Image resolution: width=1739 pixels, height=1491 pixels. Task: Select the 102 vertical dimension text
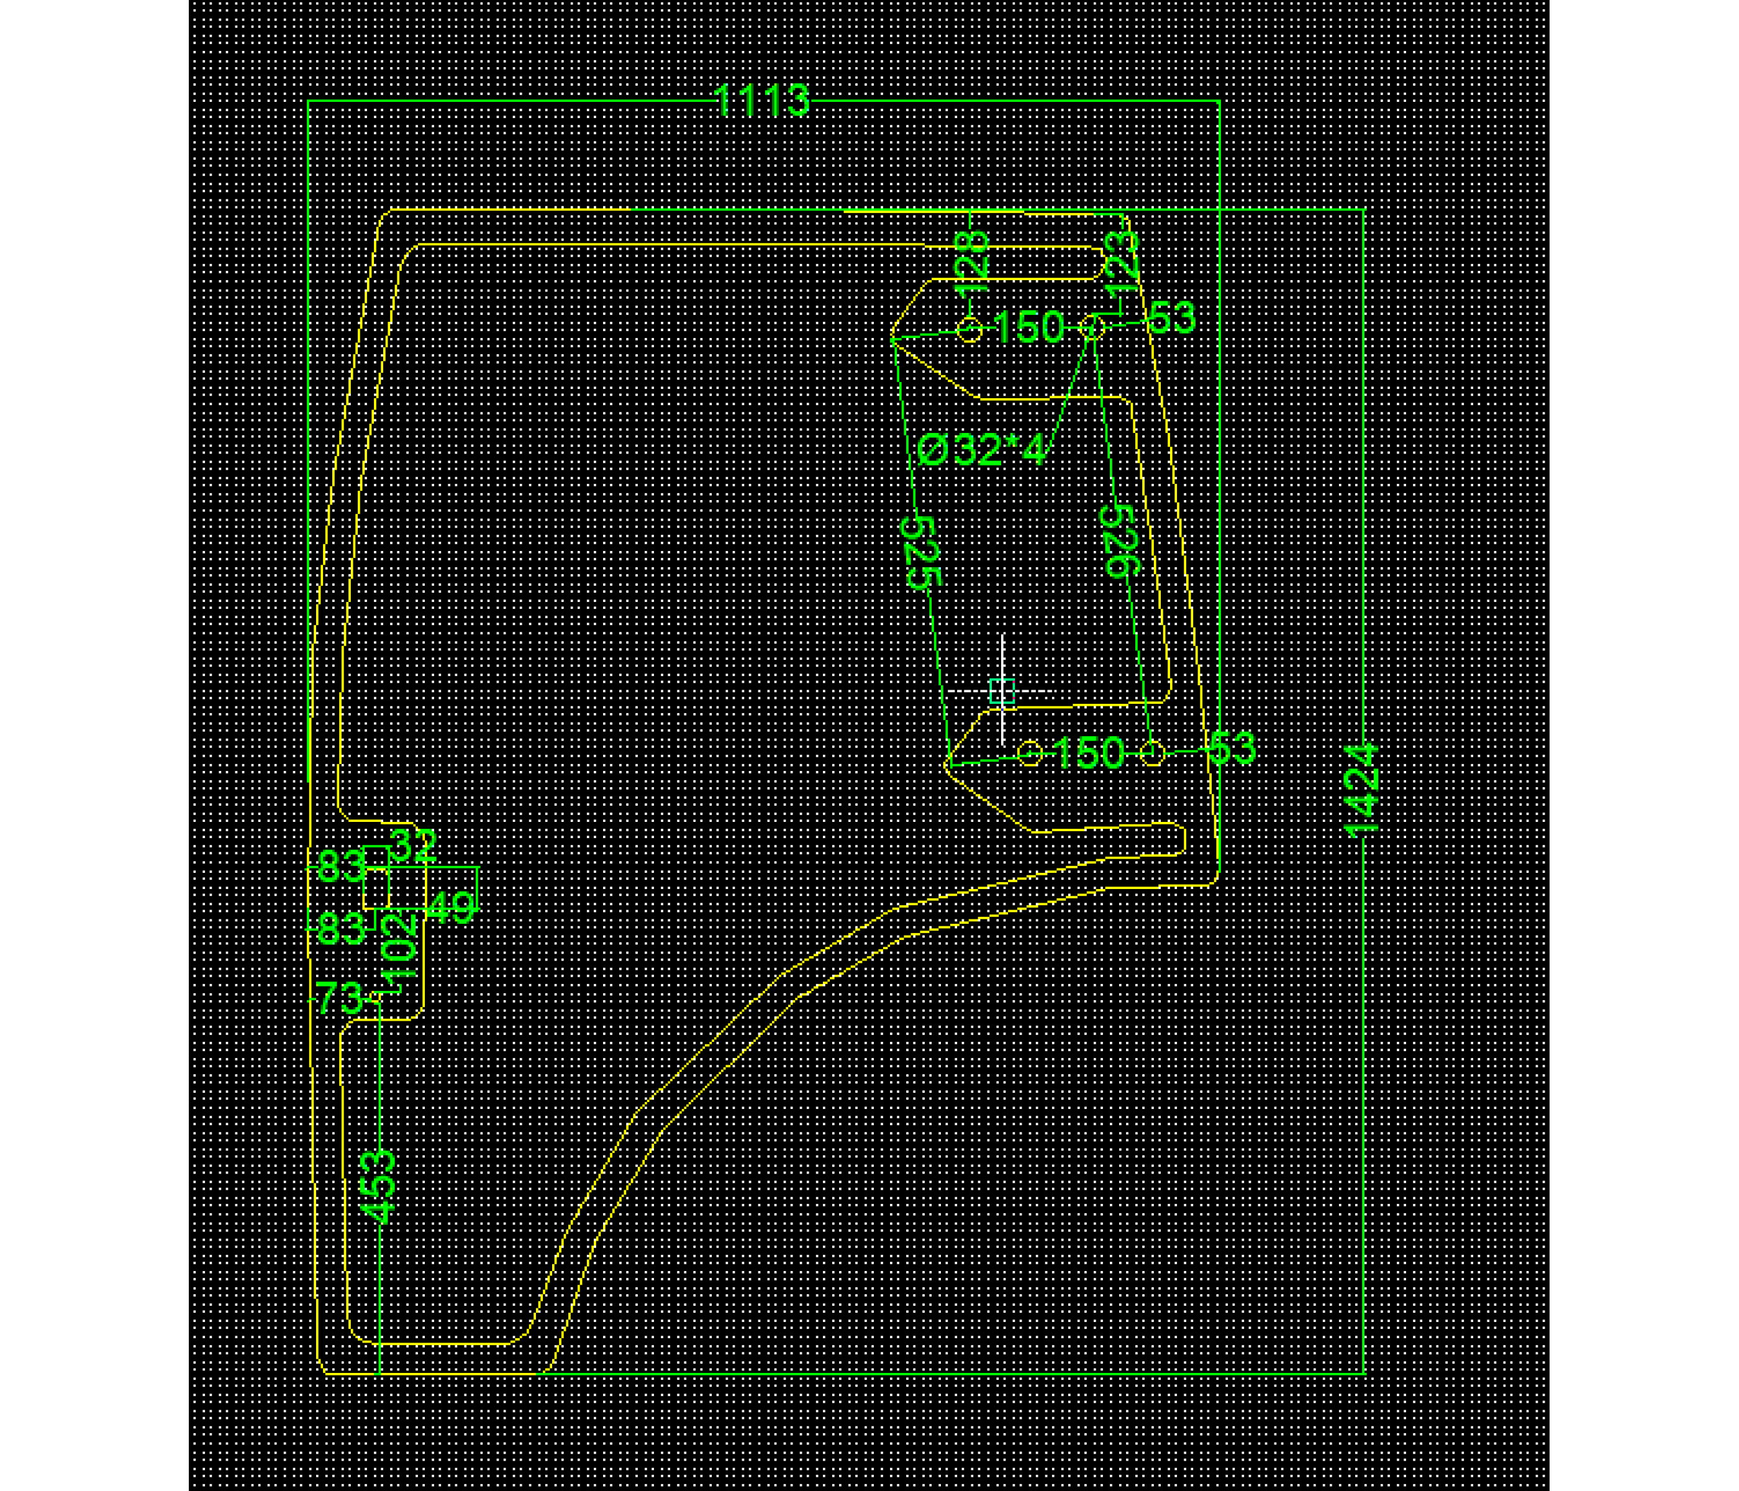399,949
